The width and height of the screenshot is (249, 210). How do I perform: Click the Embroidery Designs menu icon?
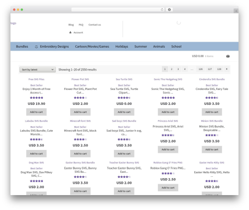tap(36, 47)
